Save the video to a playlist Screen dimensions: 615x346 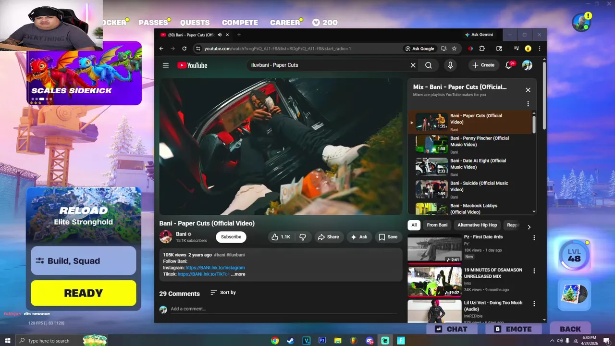click(x=388, y=237)
